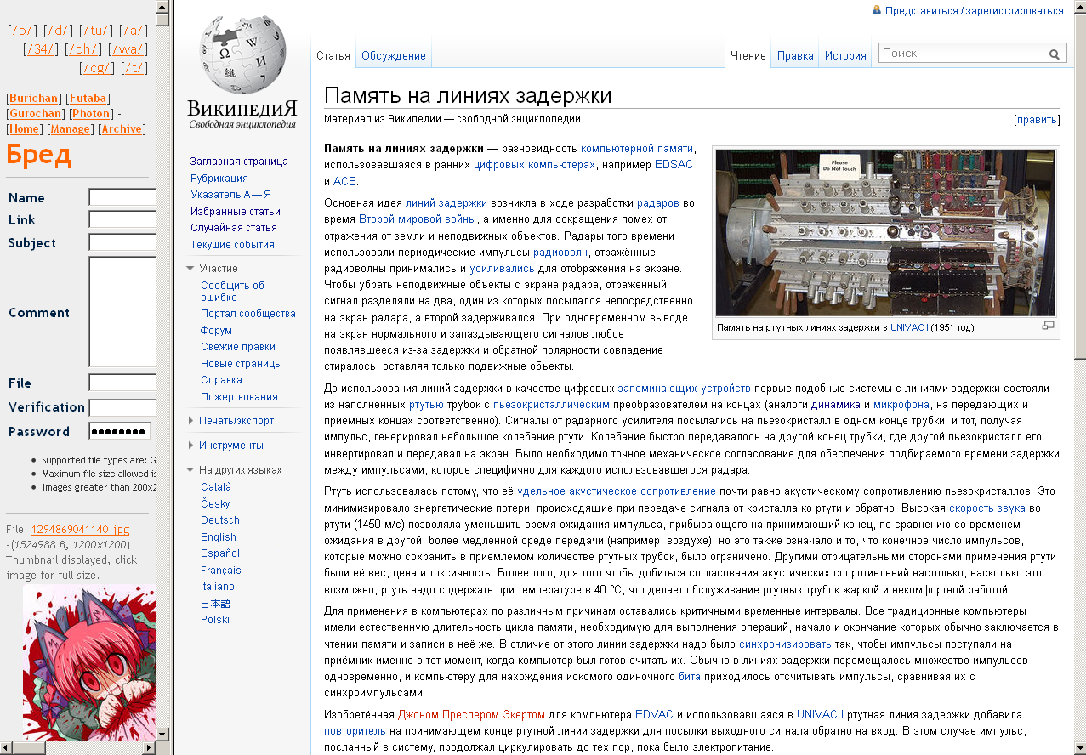
Task: Open file link 1294869041140.jpg
Action: [81, 530]
